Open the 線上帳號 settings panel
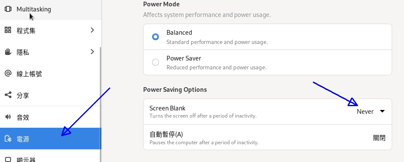404x162 pixels. pos(51,74)
